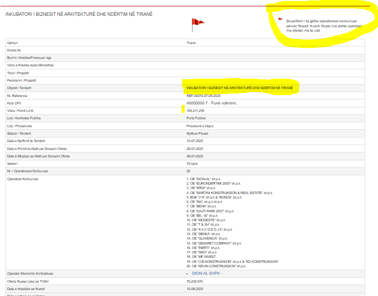The height and width of the screenshot is (296, 378).
Task: Click 'OE "KEVIN CONSTRUKSION" sh.p.k' list entry
Action: click(216, 266)
